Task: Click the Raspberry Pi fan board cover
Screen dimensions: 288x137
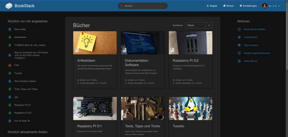Action: click(x=95, y=108)
